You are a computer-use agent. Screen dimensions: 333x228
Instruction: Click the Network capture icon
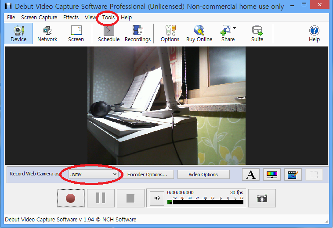(47, 34)
